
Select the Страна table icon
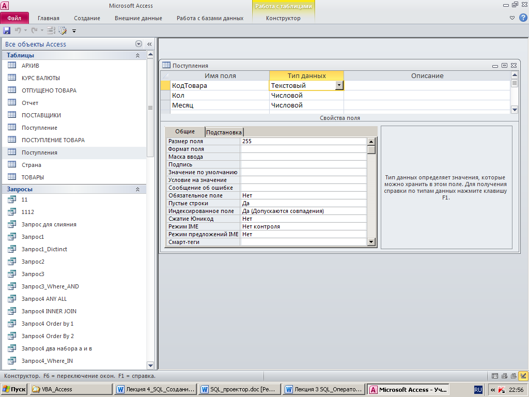click(12, 164)
